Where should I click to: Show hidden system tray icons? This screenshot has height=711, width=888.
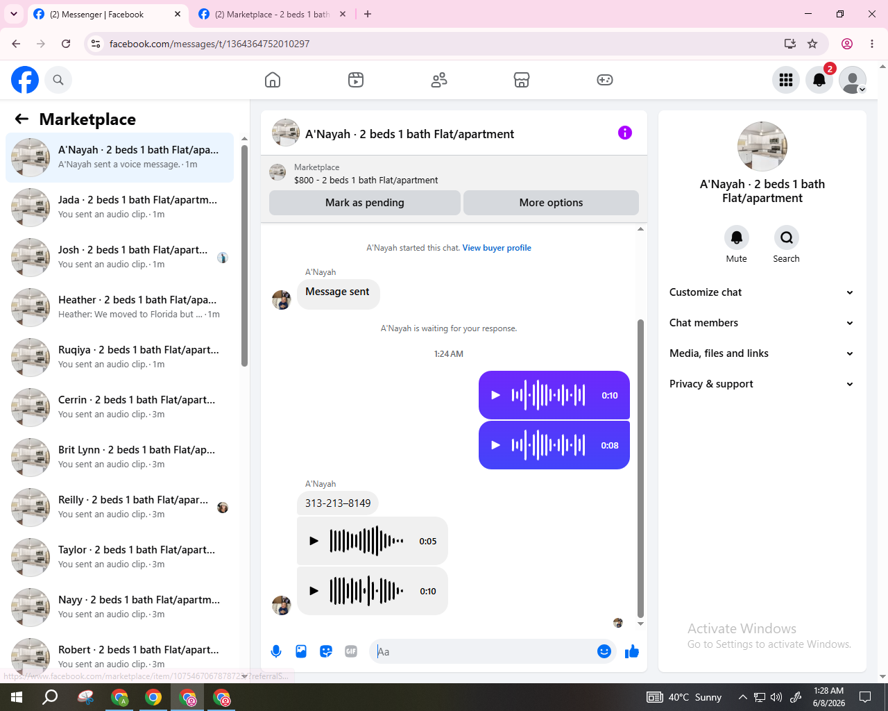tap(742, 697)
